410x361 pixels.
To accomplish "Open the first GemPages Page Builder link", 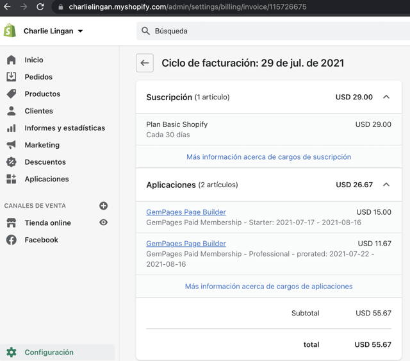I will click(186, 212).
